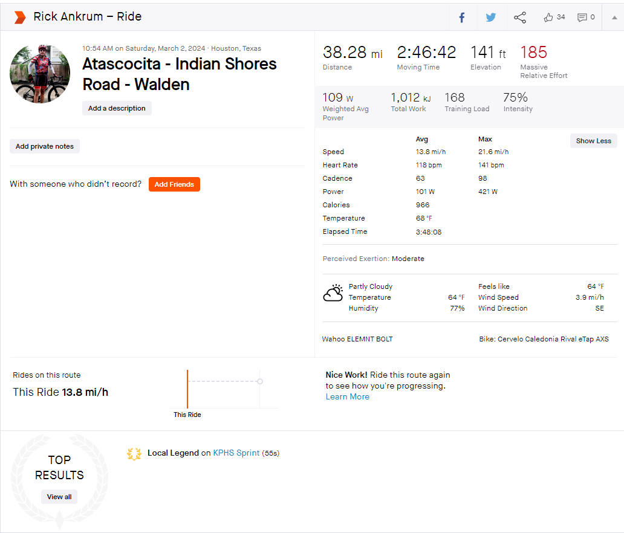The image size is (624, 533).
Task: View all top results
Action: [59, 497]
